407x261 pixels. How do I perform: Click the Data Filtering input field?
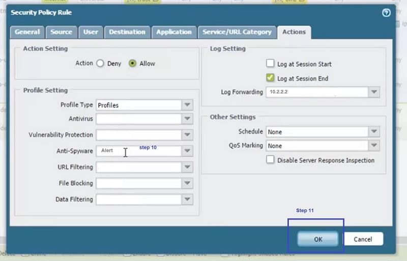click(x=139, y=200)
